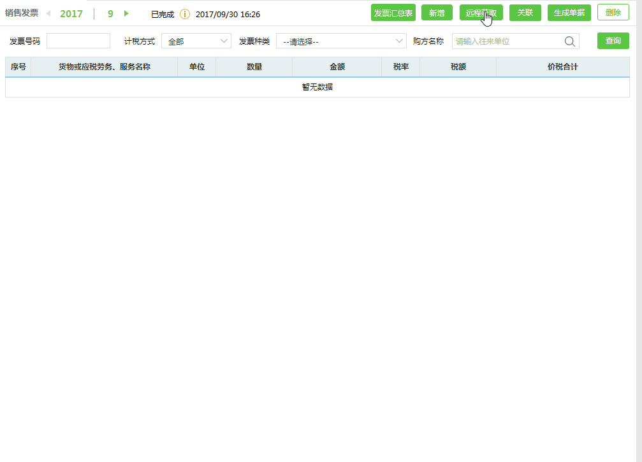
Task: Expand the tax method selector chevron
Action: (223, 40)
